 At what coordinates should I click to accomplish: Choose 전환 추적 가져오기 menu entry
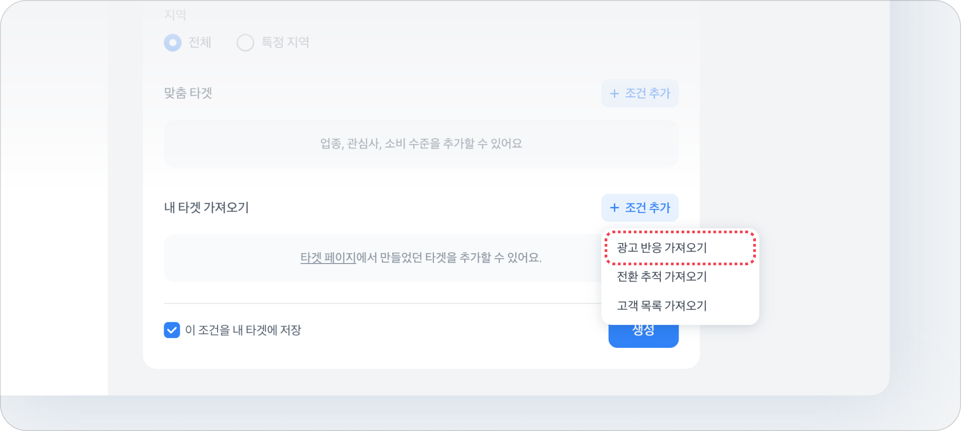662,277
